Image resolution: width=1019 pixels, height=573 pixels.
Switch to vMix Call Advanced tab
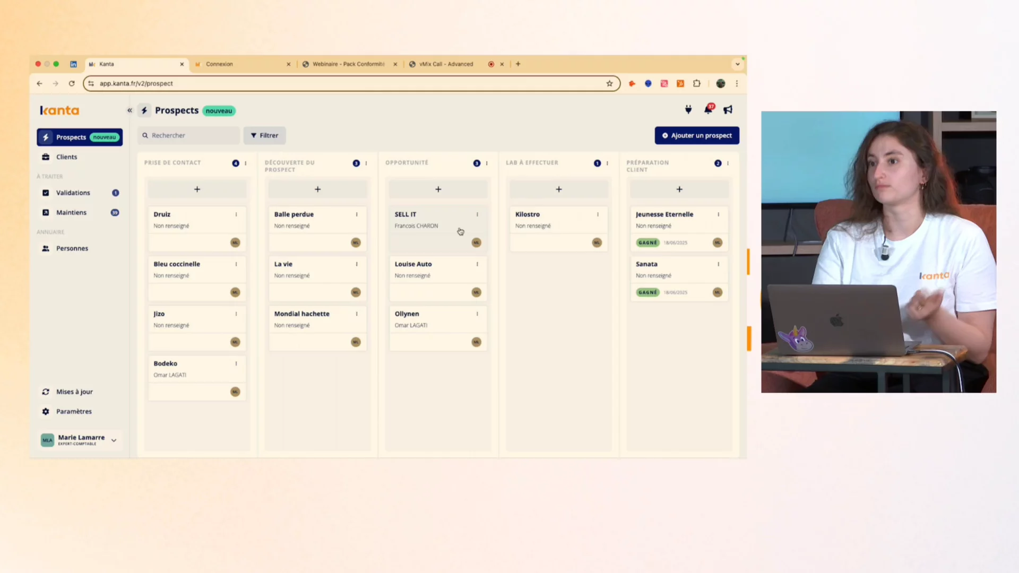pyautogui.click(x=456, y=64)
